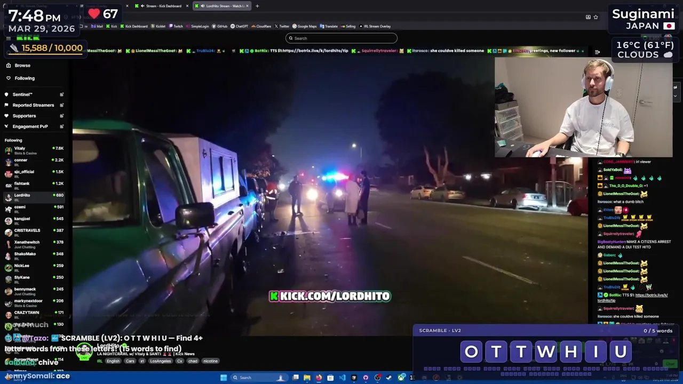Click the Cars stream tag
This screenshot has height=384, width=683.
coord(130,361)
